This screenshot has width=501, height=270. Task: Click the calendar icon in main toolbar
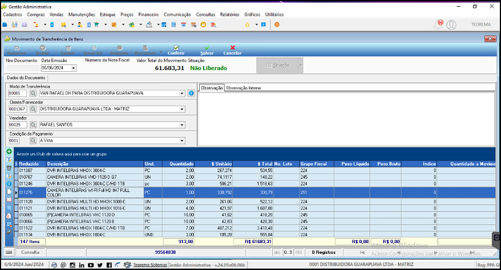tap(184, 24)
